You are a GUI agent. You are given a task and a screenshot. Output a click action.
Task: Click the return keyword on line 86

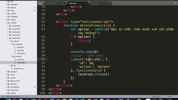(x=83, y=41)
